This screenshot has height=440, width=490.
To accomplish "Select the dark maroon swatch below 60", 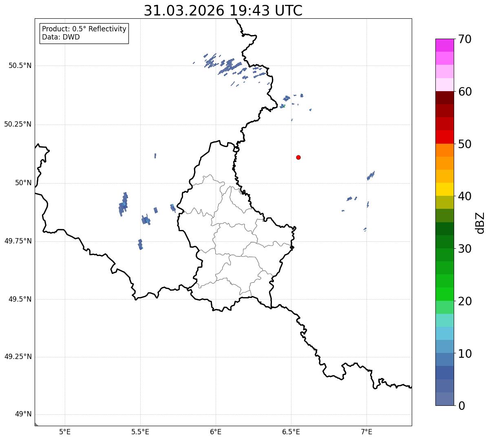I will click(444, 98).
